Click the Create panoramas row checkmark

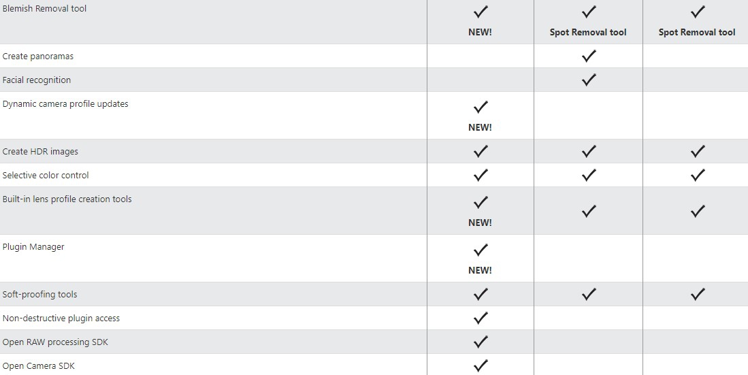pos(589,56)
